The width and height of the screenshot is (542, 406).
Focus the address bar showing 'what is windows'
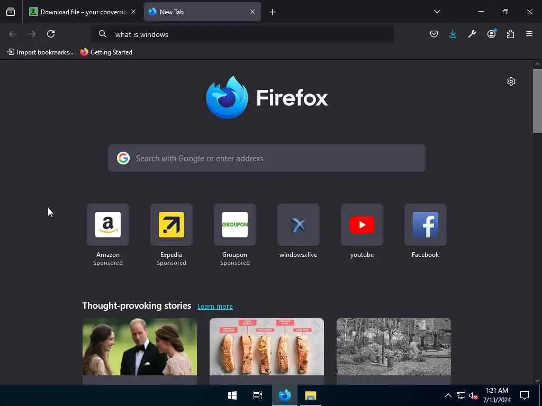242,34
